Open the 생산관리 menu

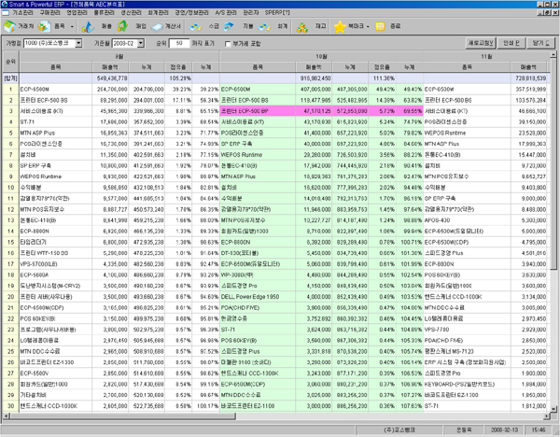pyautogui.click(x=131, y=12)
